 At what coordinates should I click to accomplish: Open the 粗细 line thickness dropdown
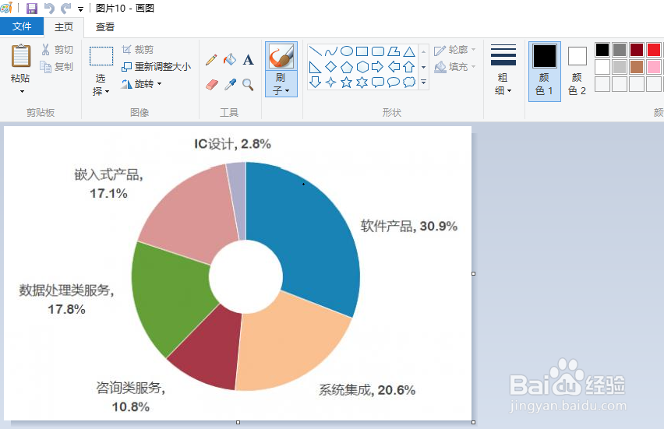click(x=503, y=70)
